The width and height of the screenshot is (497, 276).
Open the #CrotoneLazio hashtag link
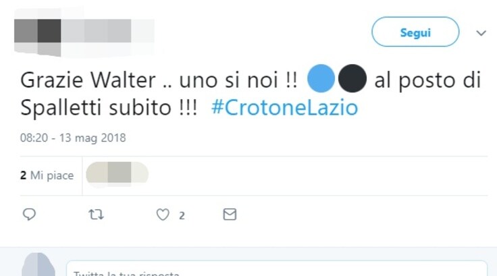(x=285, y=108)
